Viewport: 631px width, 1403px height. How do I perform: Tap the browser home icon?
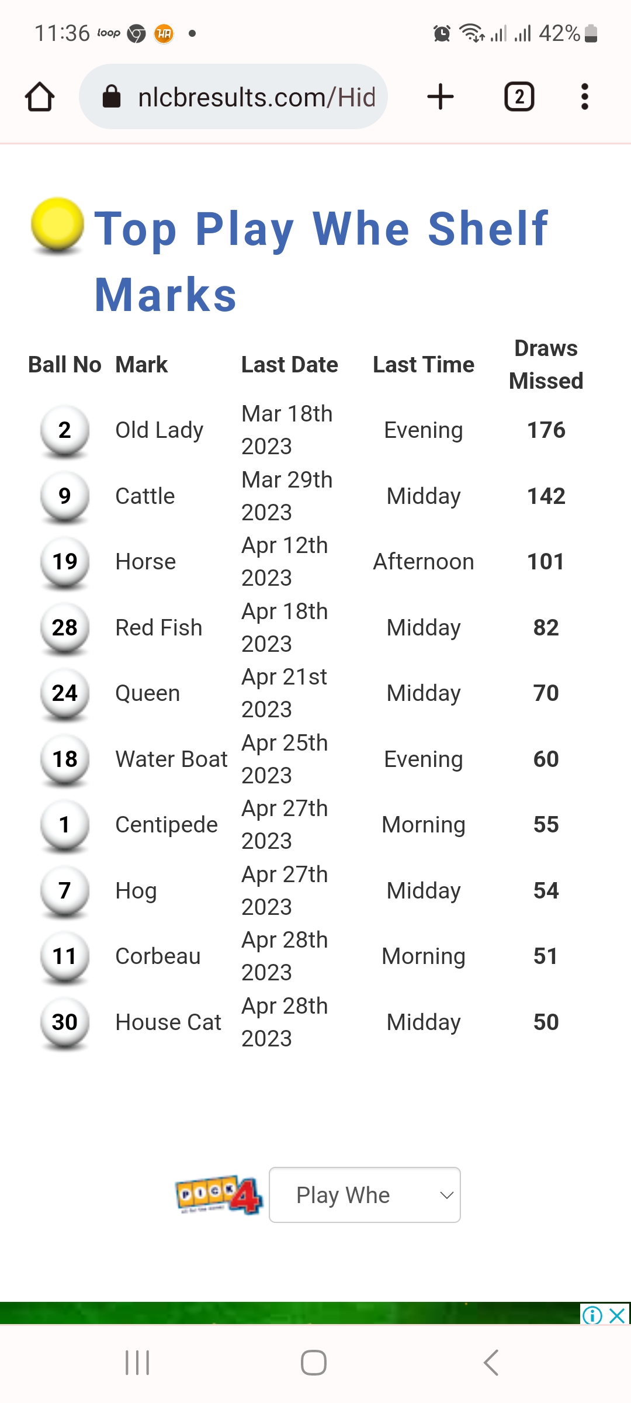click(x=40, y=96)
